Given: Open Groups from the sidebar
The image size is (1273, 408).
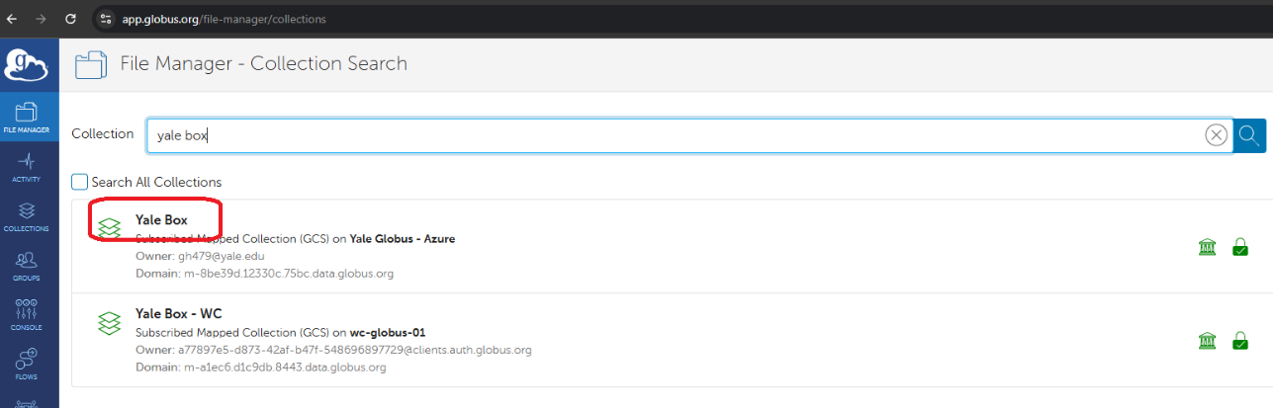Looking at the screenshot, I should pyautogui.click(x=28, y=265).
